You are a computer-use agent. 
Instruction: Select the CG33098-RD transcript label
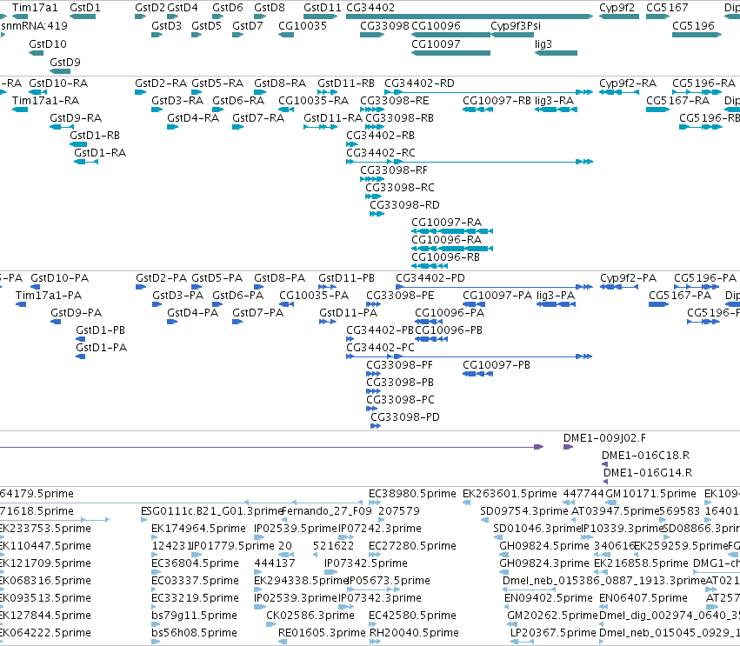[x=404, y=205]
